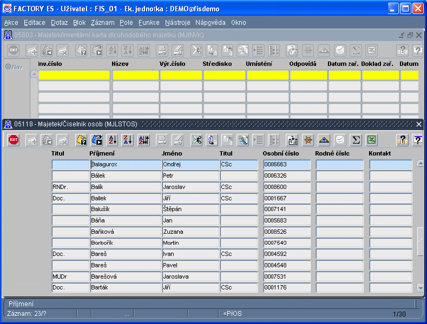
Task: Sort descending Z-A in Číselník osob toolbar
Action: point(128,140)
